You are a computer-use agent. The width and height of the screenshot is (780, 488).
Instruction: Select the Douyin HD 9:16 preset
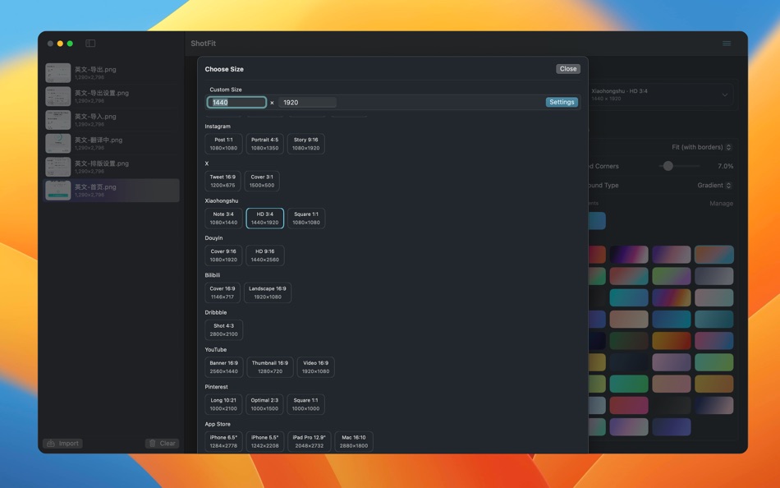(x=265, y=255)
